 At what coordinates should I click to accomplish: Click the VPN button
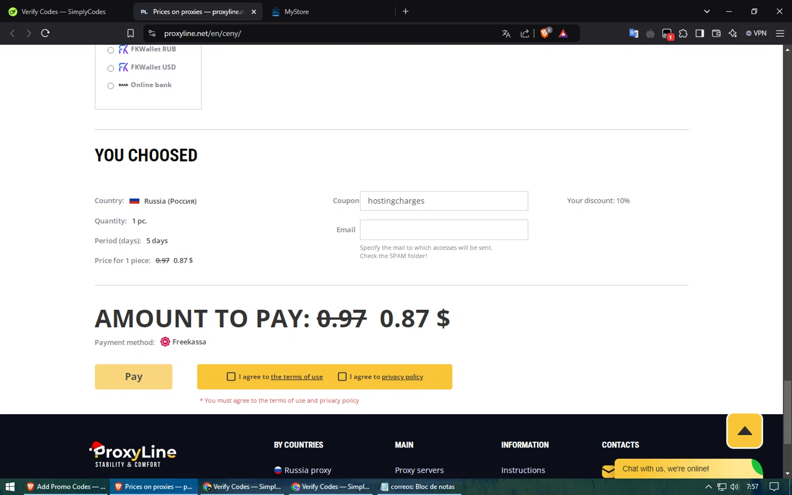[x=756, y=33]
